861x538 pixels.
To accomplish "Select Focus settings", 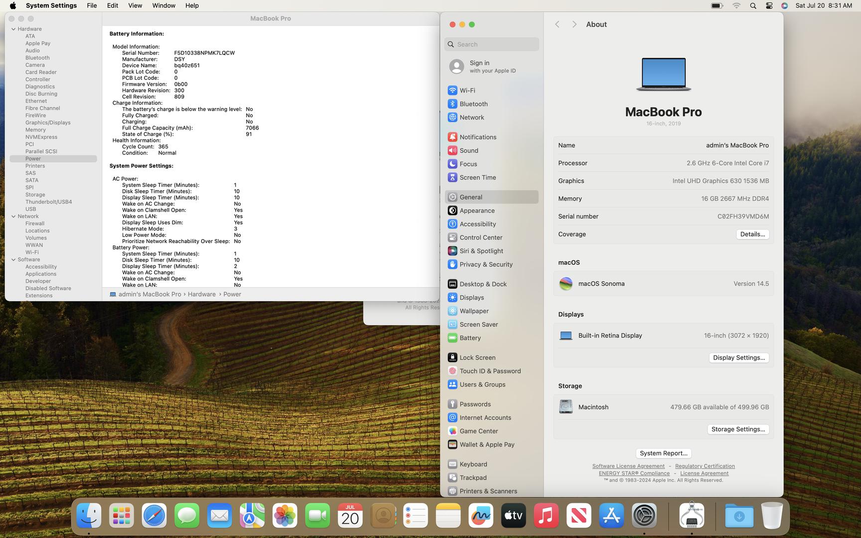I will [x=491, y=164].
